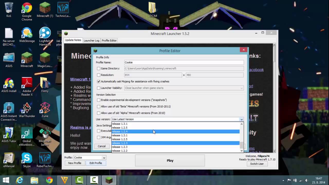329x185 pixels.
Task: Open the Koš recycle bin icon
Action: click(9, 10)
